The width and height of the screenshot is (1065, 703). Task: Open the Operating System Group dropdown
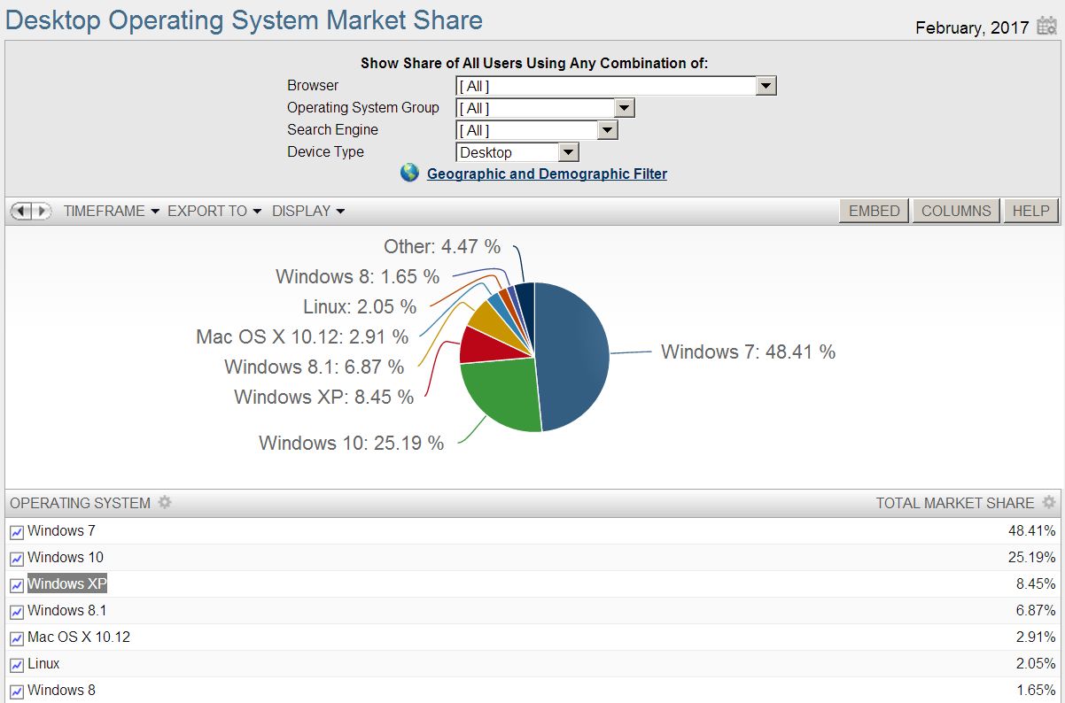[x=626, y=107]
